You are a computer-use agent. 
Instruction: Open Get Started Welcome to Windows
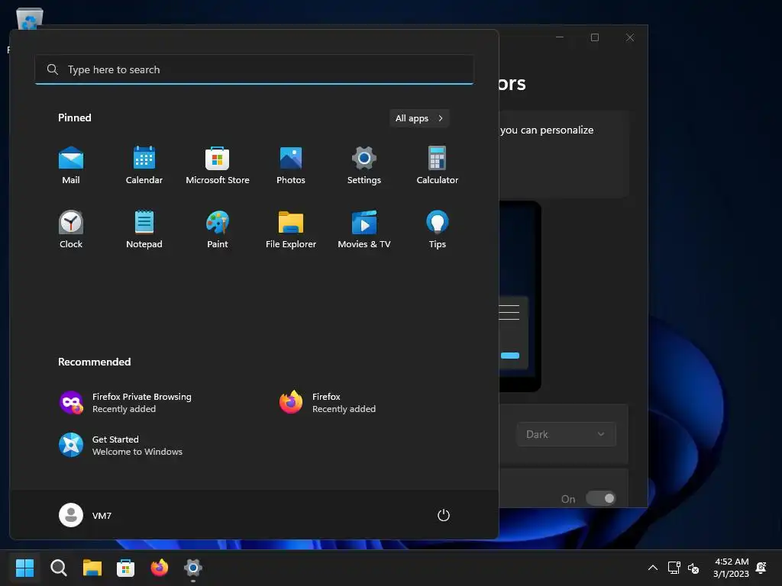pyautogui.click(x=121, y=446)
